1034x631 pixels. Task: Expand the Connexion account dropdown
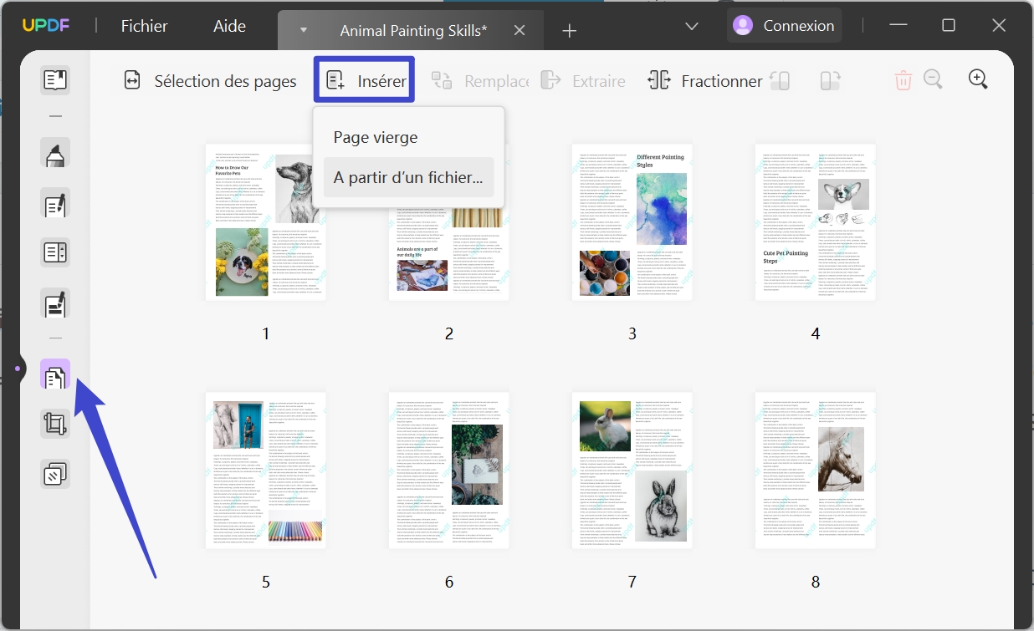tap(784, 25)
